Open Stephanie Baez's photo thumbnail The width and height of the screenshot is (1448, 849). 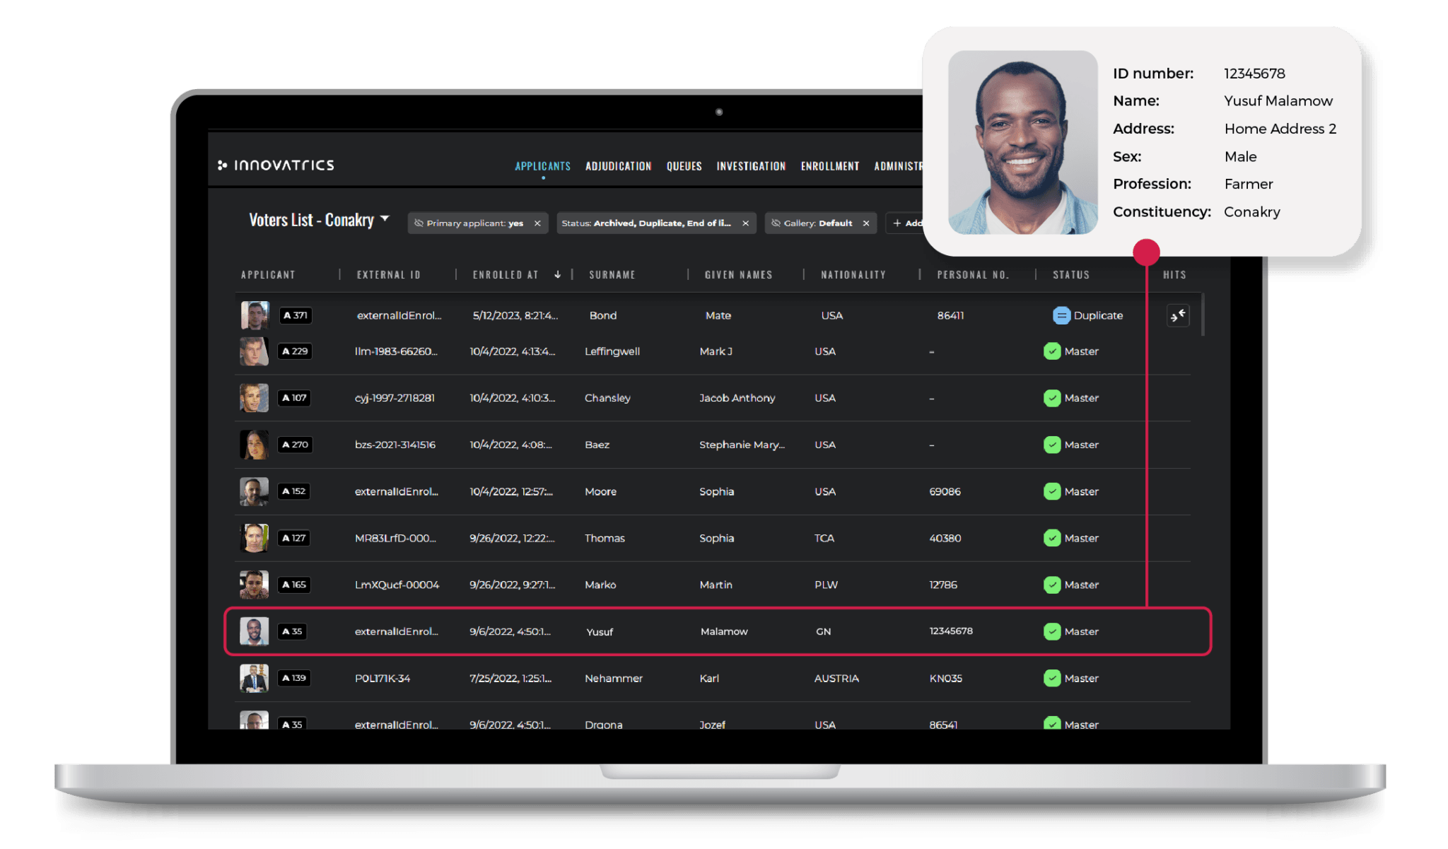point(254,445)
